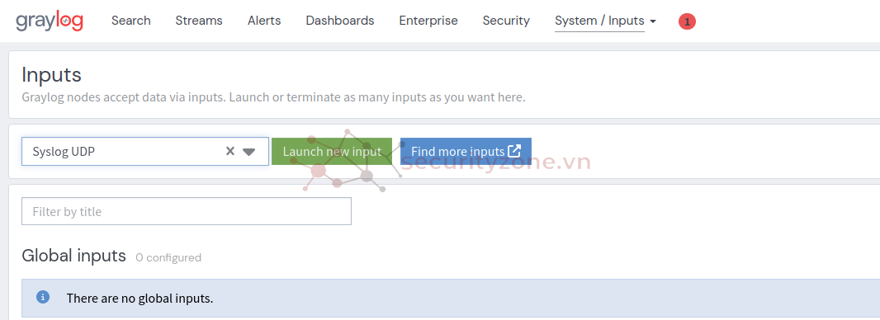Select the System / Inputs menu label
Image resolution: width=880 pixels, height=320 pixels.
click(x=599, y=21)
